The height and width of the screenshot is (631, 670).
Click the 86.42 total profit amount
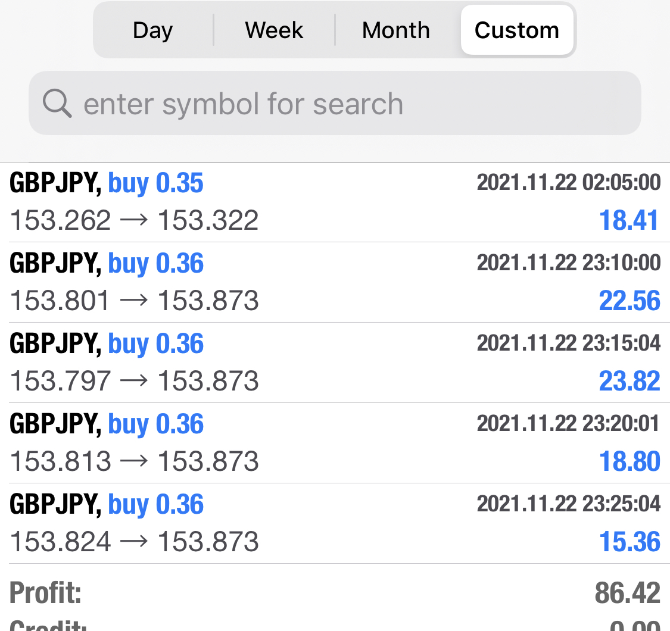[627, 593]
